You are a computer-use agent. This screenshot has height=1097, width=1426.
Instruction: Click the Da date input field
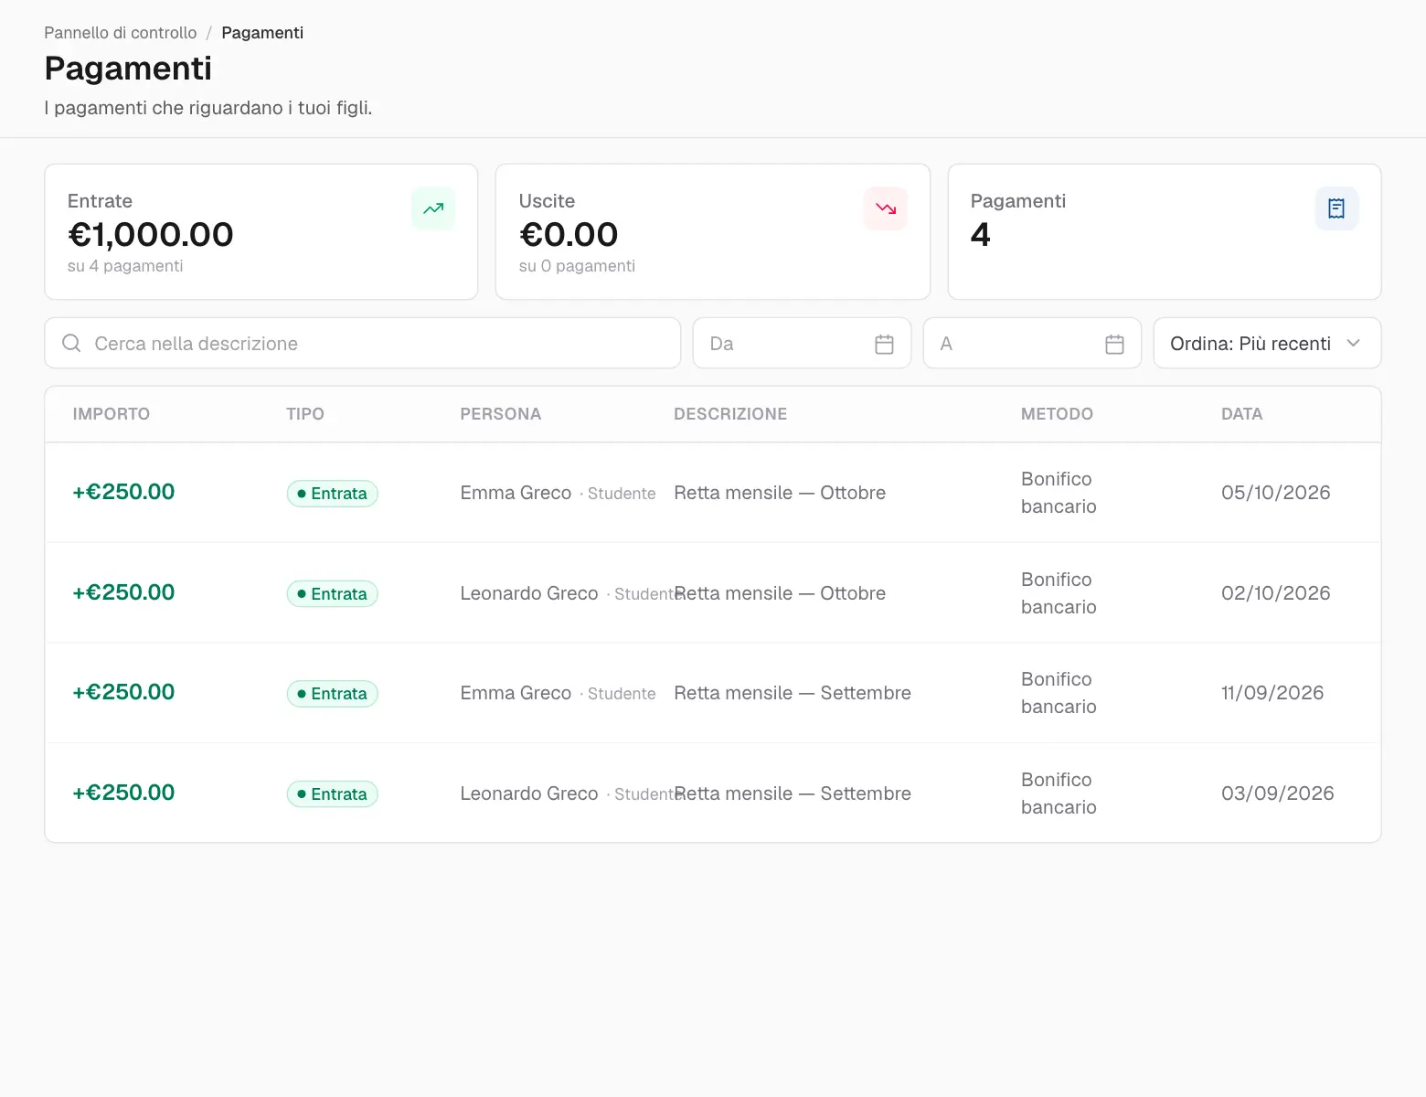tap(802, 343)
